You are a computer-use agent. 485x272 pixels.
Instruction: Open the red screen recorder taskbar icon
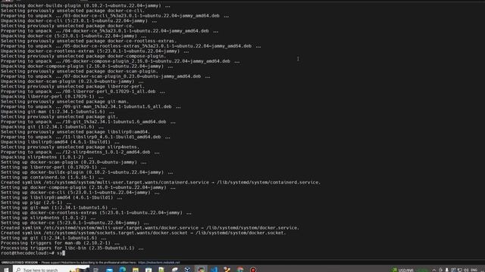click(253, 270)
